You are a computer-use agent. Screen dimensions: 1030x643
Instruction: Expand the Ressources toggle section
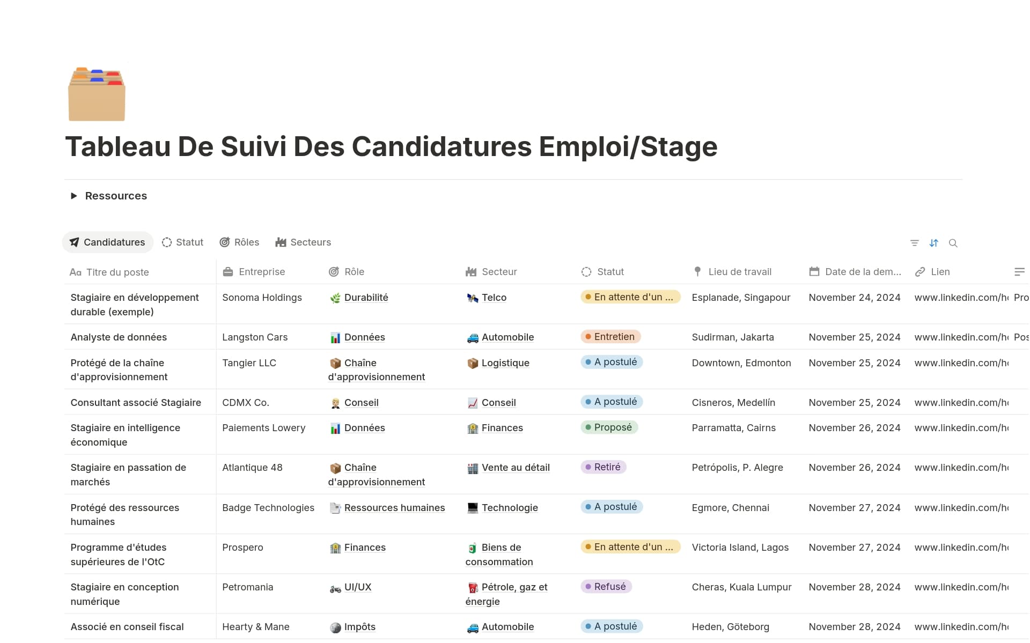[x=74, y=196]
